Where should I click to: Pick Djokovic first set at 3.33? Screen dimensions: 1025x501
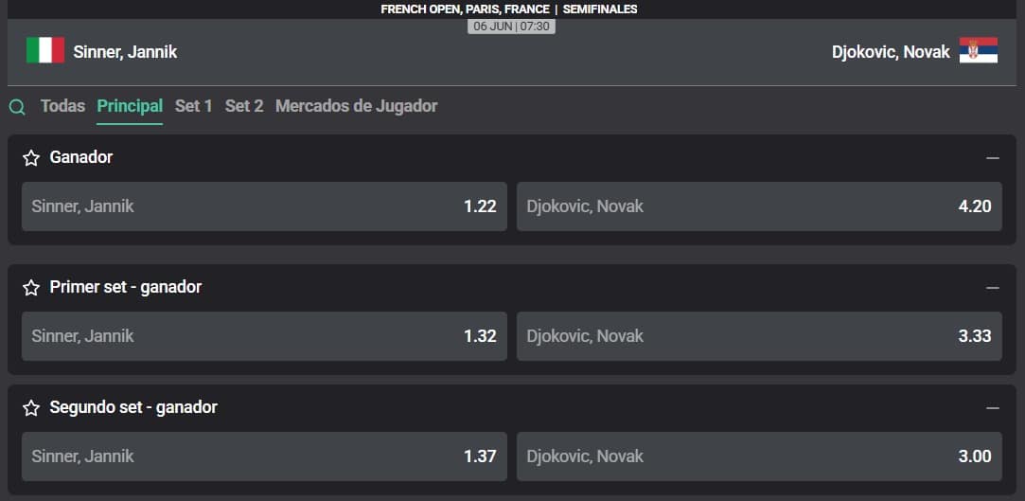pyautogui.click(x=759, y=336)
